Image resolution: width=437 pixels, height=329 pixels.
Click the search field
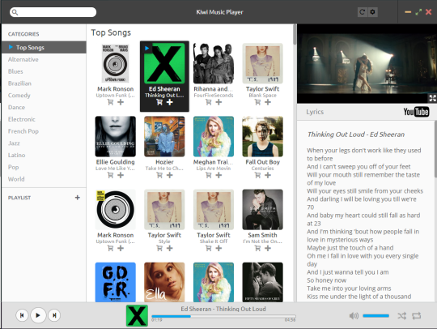pos(53,12)
